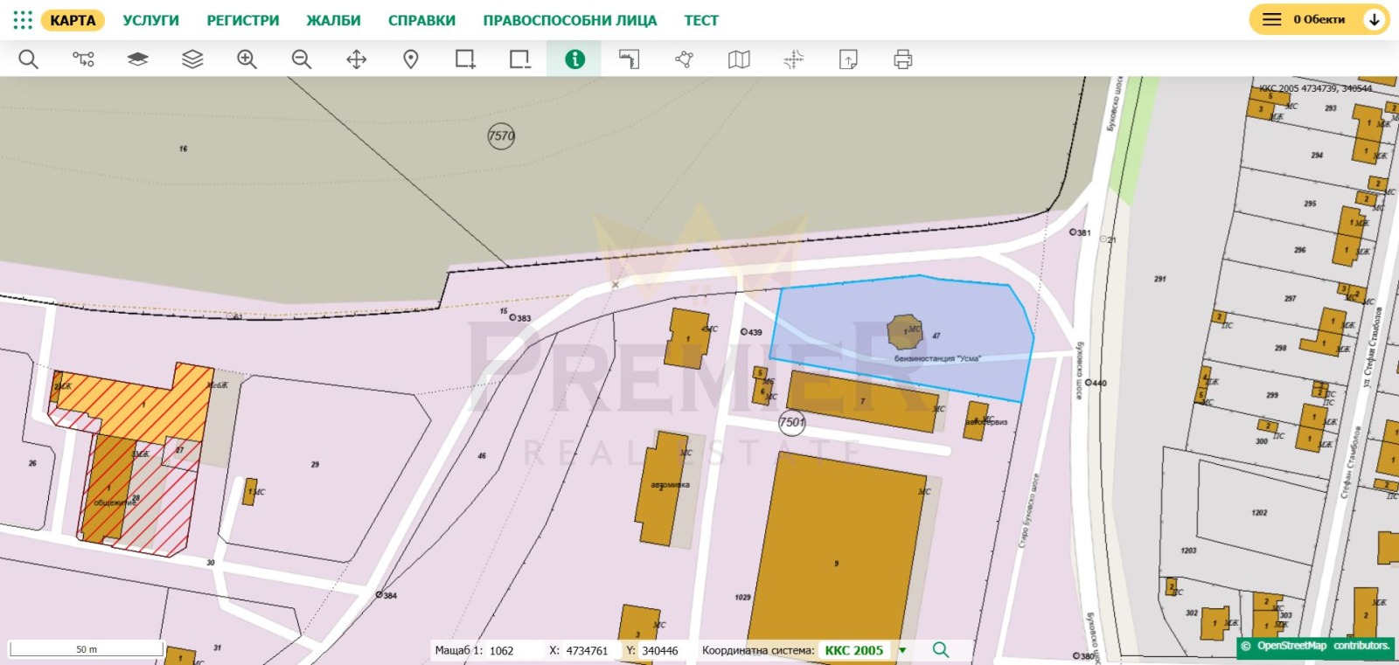This screenshot has width=1399, height=665.
Task: Open the УСЛУГИ menu
Action: pyautogui.click(x=150, y=20)
